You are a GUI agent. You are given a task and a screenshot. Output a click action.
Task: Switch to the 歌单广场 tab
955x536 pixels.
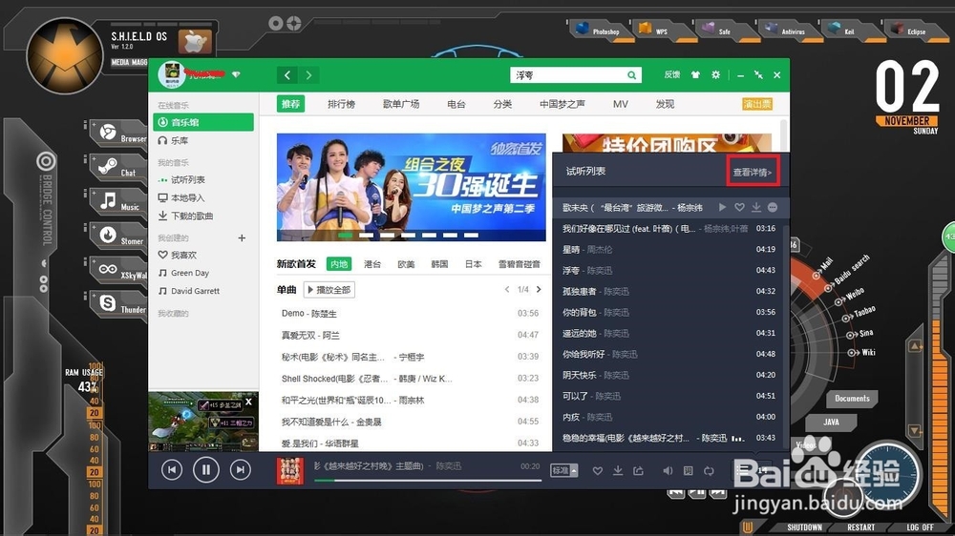pyautogui.click(x=401, y=104)
